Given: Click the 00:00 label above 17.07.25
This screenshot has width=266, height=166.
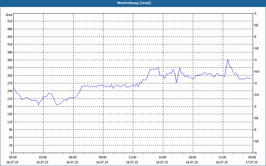Looking at the screenshot, I should pyautogui.click(x=252, y=157).
